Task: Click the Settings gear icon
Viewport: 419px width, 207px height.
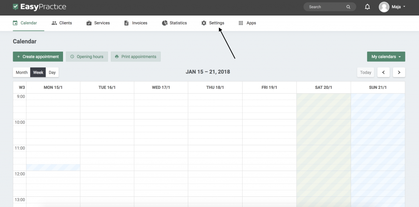Action: tap(204, 23)
